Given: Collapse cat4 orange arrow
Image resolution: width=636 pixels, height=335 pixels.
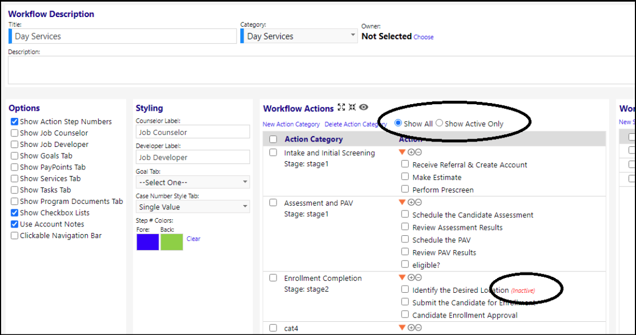Looking at the screenshot, I should tap(402, 328).
